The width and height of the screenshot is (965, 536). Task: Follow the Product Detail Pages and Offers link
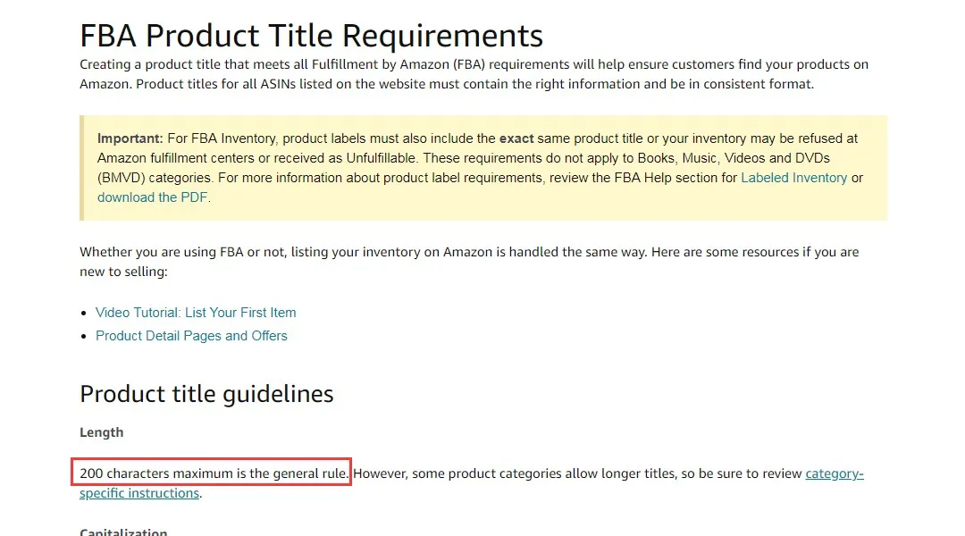pos(191,336)
